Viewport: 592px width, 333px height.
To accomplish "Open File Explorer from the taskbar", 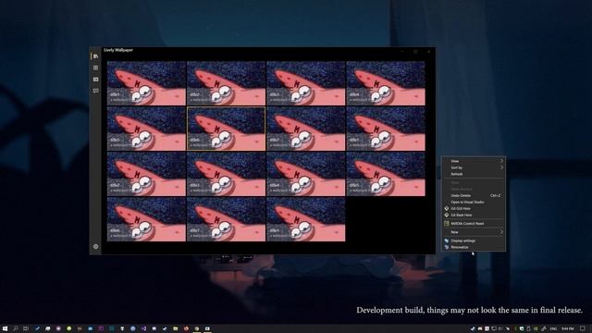I will pos(175,329).
